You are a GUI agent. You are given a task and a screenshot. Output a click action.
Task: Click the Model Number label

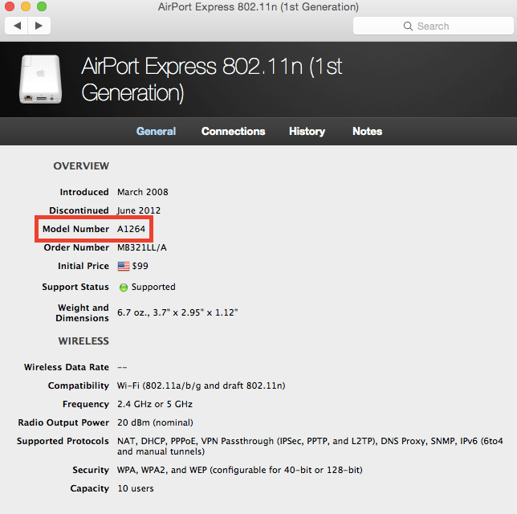pyautogui.click(x=75, y=229)
